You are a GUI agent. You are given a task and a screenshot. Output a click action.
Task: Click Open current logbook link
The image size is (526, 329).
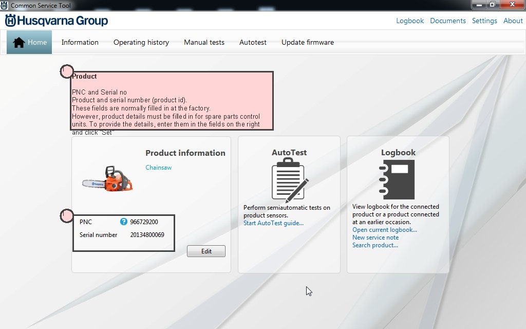(384, 230)
